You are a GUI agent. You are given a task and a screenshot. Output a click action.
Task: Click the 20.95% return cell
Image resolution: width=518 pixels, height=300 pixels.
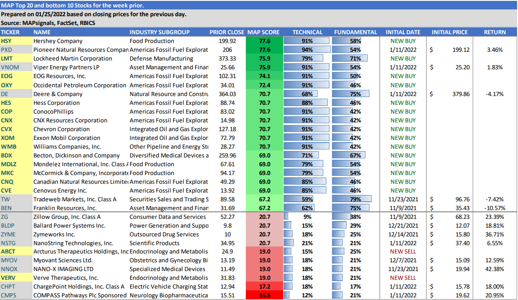point(494,295)
